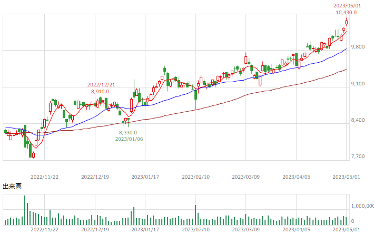
Task: Click the 2023/01/17 date under the price chart
Action: pos(145,177)
